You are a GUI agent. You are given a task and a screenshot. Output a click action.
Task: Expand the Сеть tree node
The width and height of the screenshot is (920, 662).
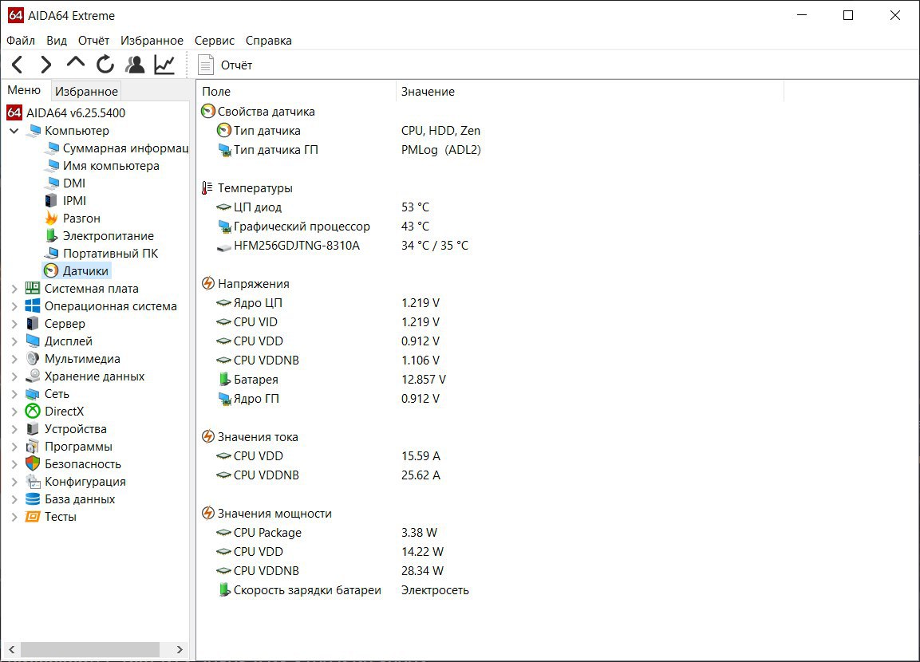click(x=14, y=394)
